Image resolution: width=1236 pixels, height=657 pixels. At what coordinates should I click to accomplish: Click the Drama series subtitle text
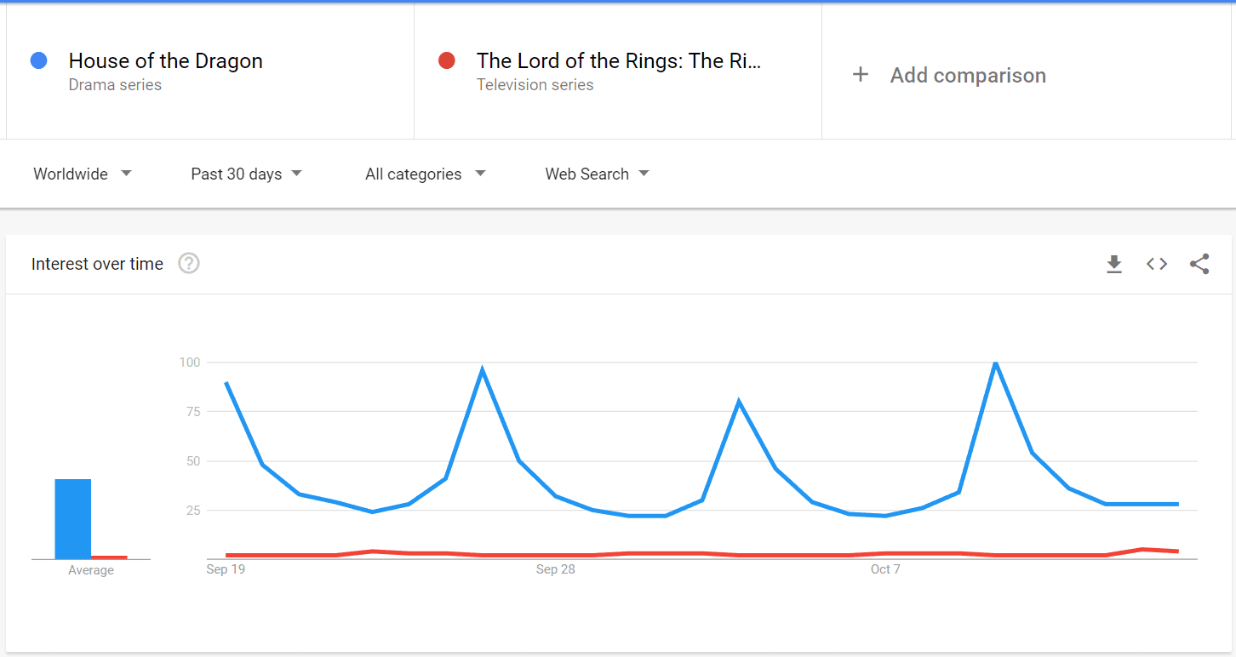115,85
